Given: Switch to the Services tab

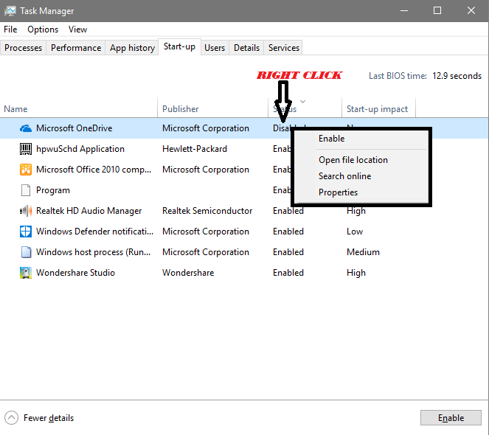Looking at the screenshot, I should pos(283,48).
